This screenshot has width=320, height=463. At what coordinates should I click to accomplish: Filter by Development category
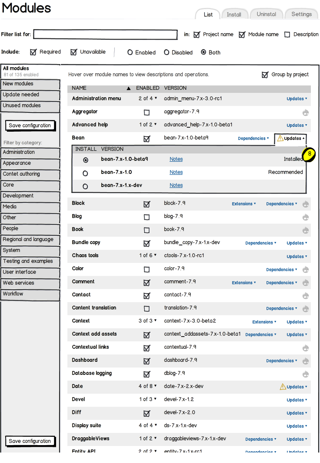click(x=30, y=196)
